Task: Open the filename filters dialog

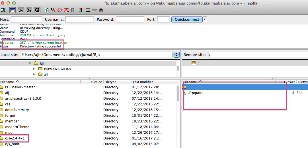Action: (x=81, y=10)
